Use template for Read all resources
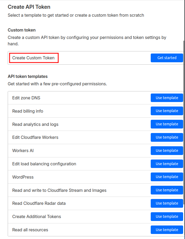Image resolution: width=185 pixels, height=239 pixels. (167, 230)
